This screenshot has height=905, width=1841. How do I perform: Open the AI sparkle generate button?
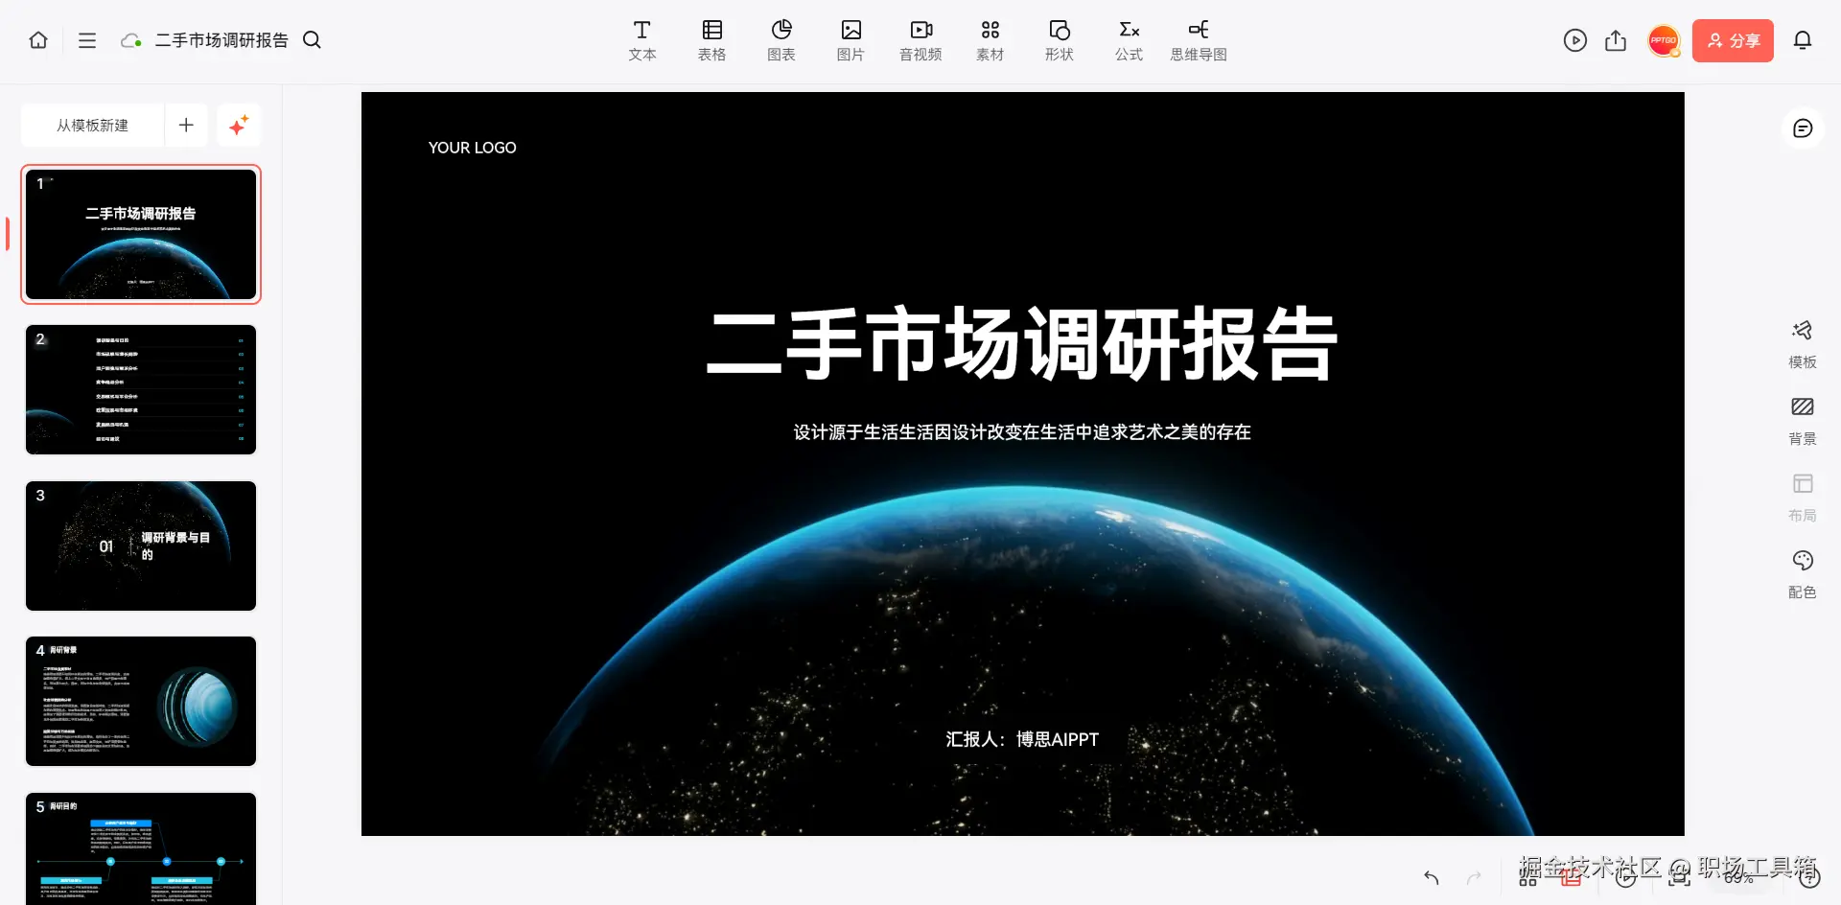pos(239,126)
